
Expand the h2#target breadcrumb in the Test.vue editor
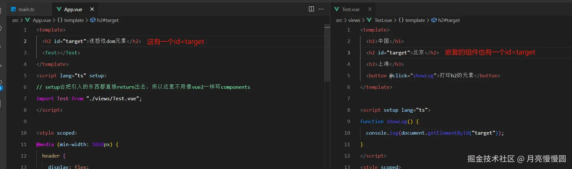[x=449, y=20]
